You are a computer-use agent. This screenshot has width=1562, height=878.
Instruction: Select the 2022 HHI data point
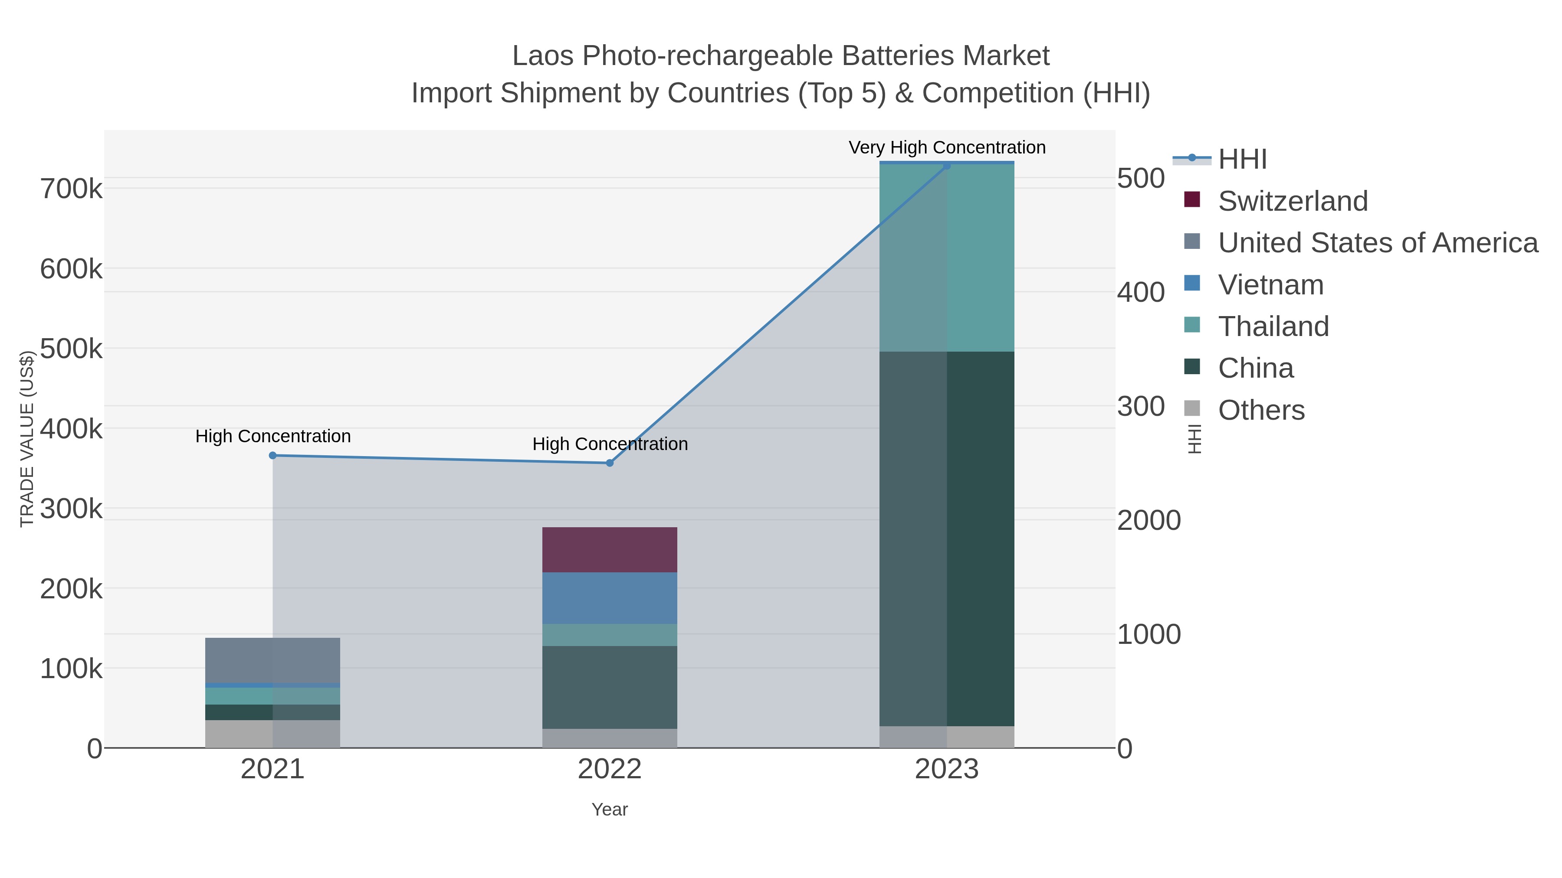(x=610, y=463)
